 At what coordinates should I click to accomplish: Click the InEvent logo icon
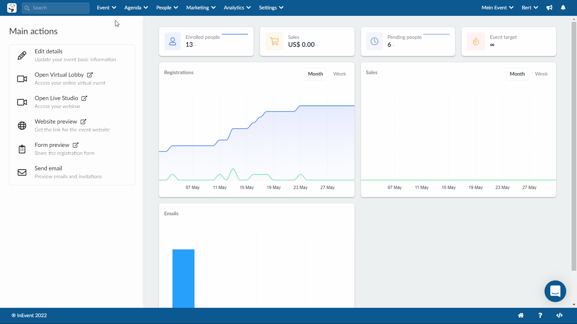click(12, 8)
